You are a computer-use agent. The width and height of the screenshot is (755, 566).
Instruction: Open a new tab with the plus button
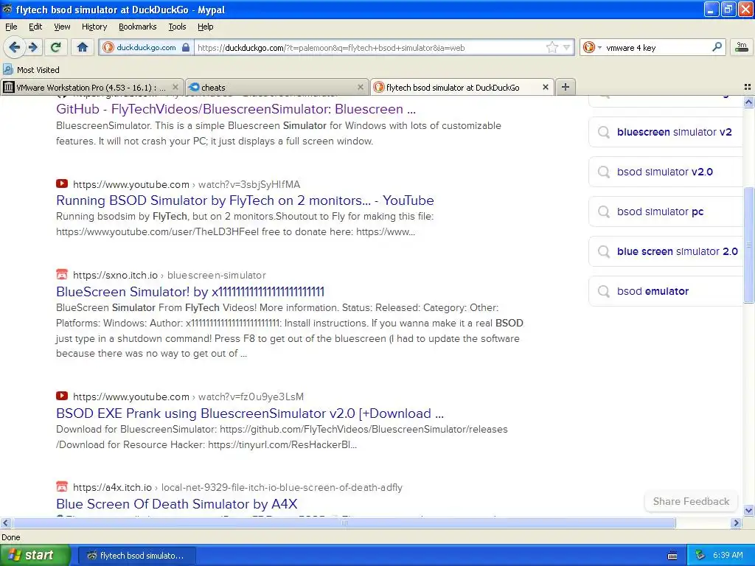[x=566, y=87]
